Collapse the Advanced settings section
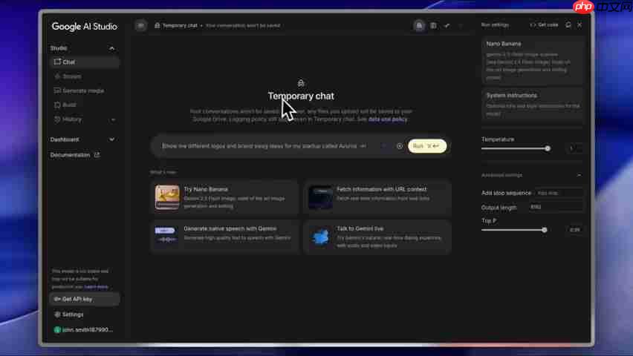This screenshot has width=633, height=356. (579, 175)
